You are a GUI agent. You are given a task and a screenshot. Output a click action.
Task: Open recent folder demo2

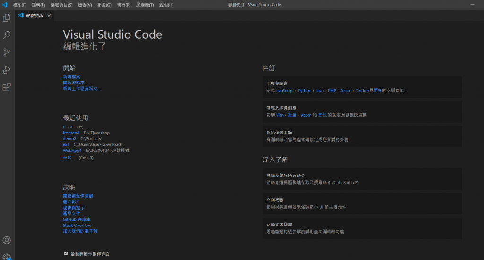69,139
